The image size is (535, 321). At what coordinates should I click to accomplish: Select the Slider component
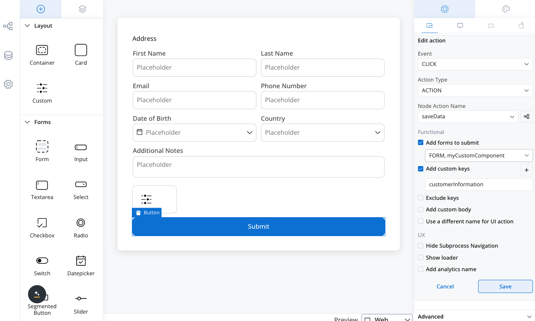coord(81,304)
